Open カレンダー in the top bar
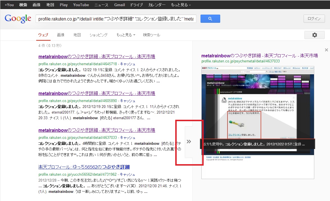The width and height of the screenshot is (330, 201). 157,5
